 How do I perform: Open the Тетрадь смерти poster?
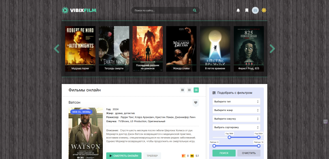tap(114, 49)
